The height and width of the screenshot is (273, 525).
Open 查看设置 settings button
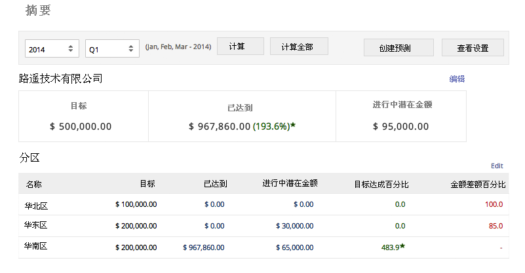[x=472, y=48]
